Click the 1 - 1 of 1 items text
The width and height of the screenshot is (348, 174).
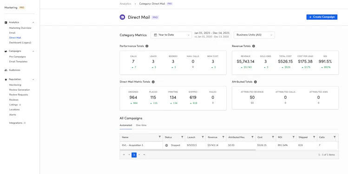pyautogui.click(x=327, y=155)
